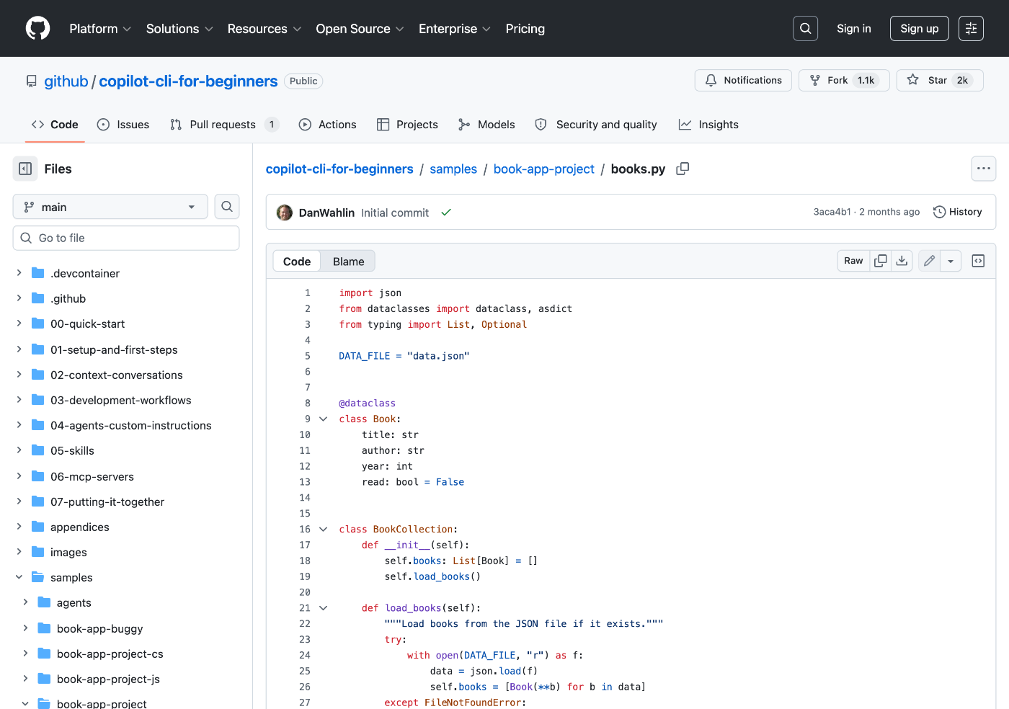Collapse the Files side panel icon

pyautogui.click(x=25, y=169)
